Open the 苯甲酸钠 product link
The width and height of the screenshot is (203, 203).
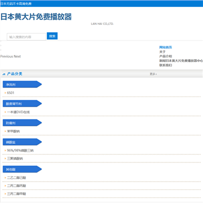(14, 131)
